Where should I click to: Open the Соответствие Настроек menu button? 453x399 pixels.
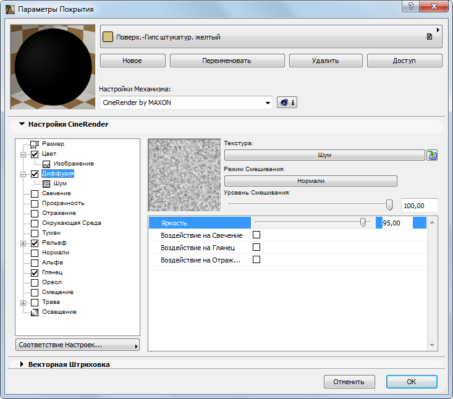click(x=77, y=345)
